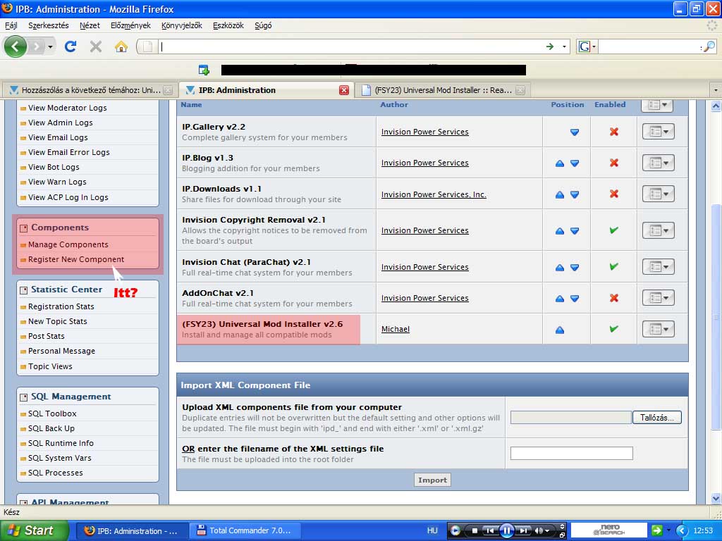Screen dimensions: 722x541
Task: Open Manage Components link
Action: tap(68, 244)
